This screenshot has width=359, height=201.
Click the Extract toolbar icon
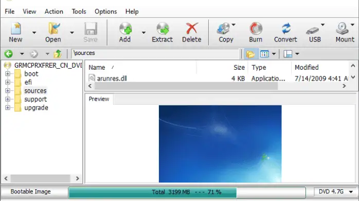click(163, 29)
